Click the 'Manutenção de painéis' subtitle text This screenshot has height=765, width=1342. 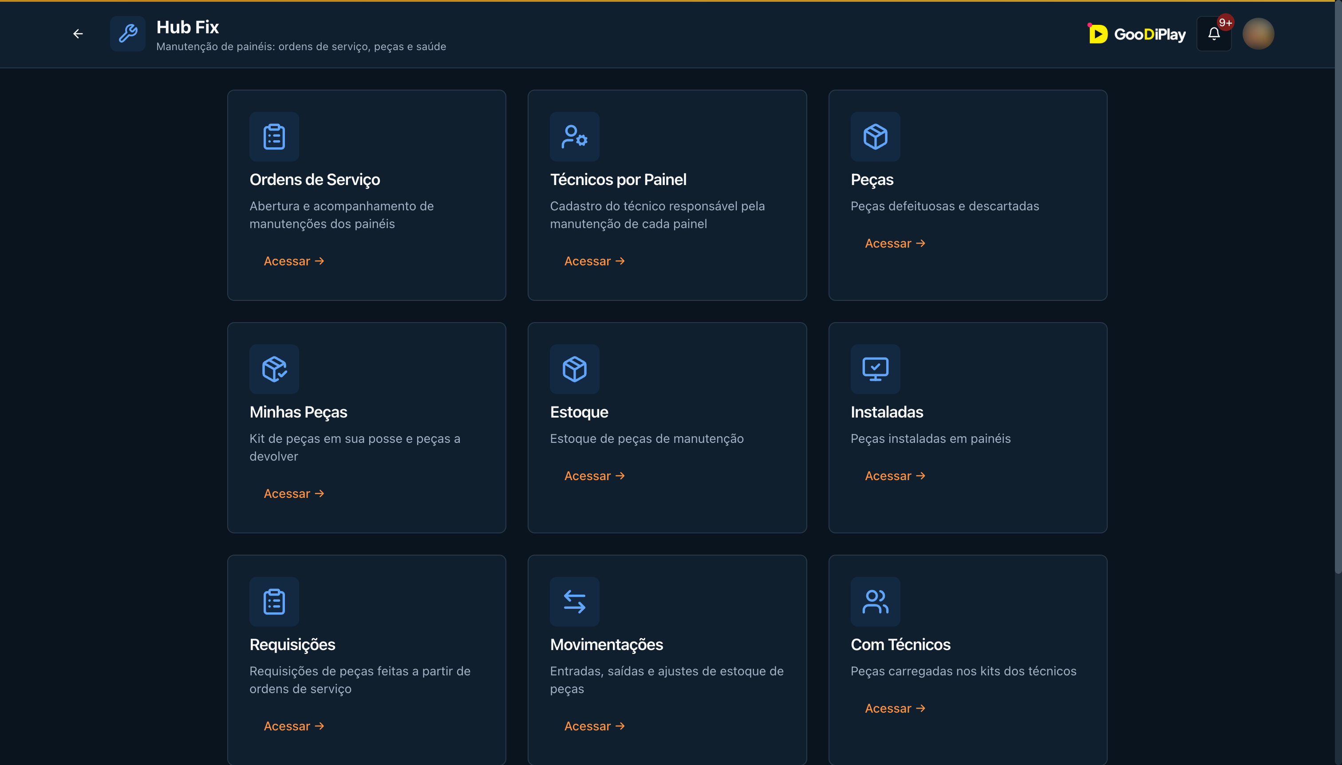click(301, 46)
